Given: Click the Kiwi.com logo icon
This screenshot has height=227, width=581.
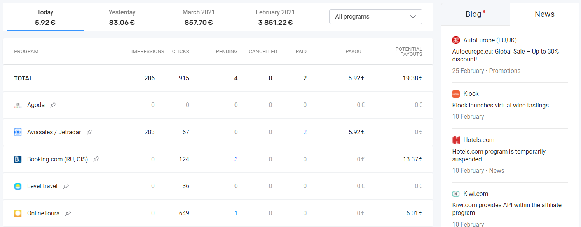Looking at the screenshot, I should click(455, 194).
